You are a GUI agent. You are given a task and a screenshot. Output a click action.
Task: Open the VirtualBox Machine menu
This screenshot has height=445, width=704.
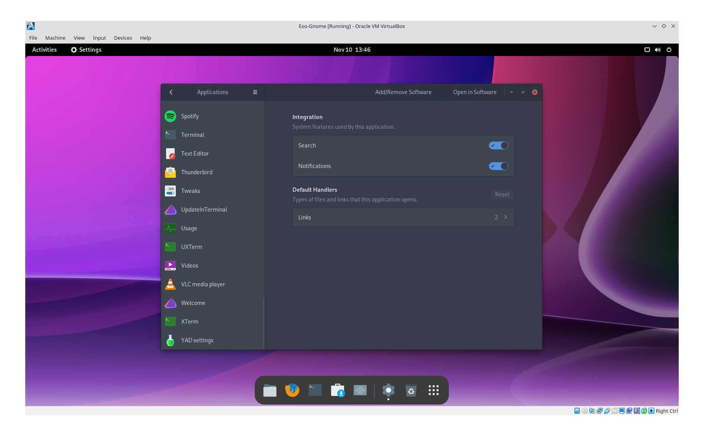55,38
